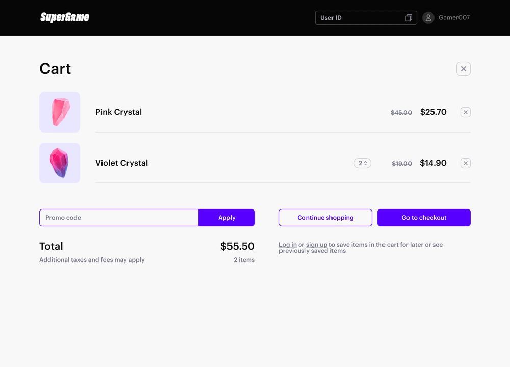This screenshot has height=367, width=510.
Task: Follow the sign up link
Action: click(316, 245)
